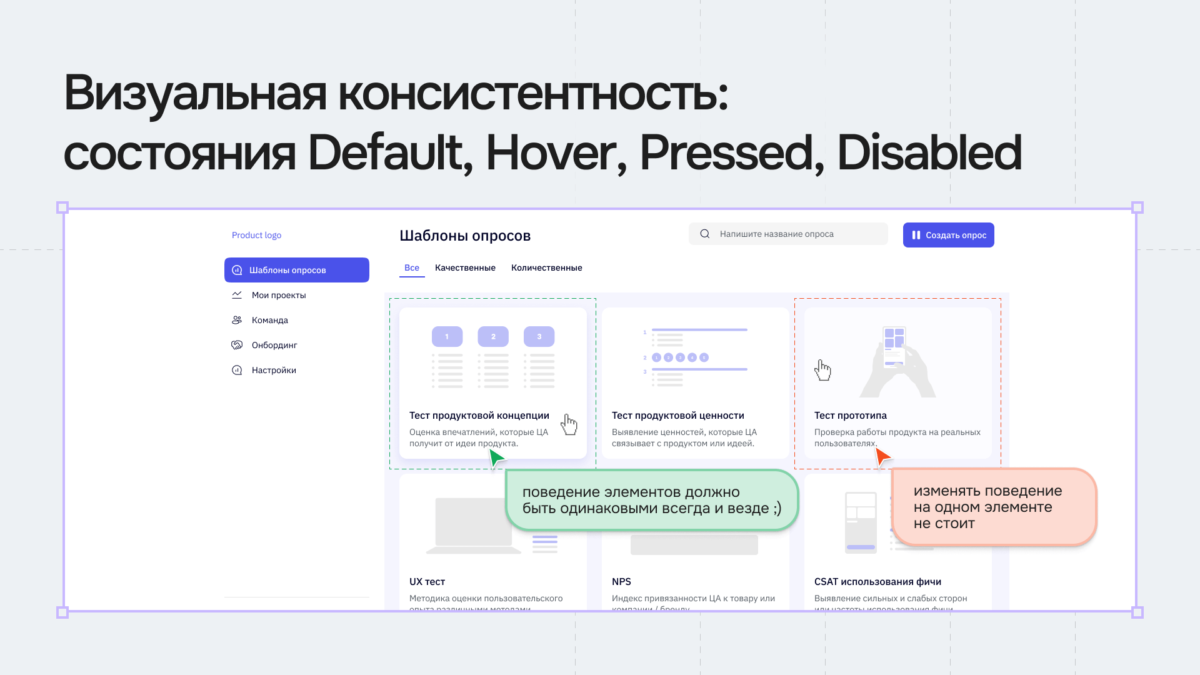
Task: Click the pause icon inside Создать опрос button
Action: 916,235
